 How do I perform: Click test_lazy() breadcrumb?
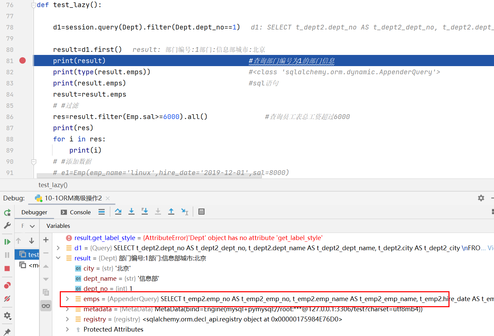coord(53,185)
